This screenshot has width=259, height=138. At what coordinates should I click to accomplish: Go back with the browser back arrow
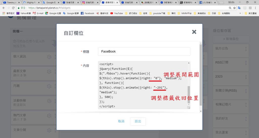[x=4, y=8]
